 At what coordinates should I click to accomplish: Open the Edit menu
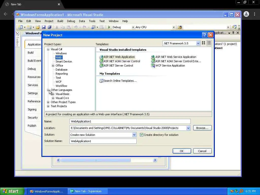(29, 21)
